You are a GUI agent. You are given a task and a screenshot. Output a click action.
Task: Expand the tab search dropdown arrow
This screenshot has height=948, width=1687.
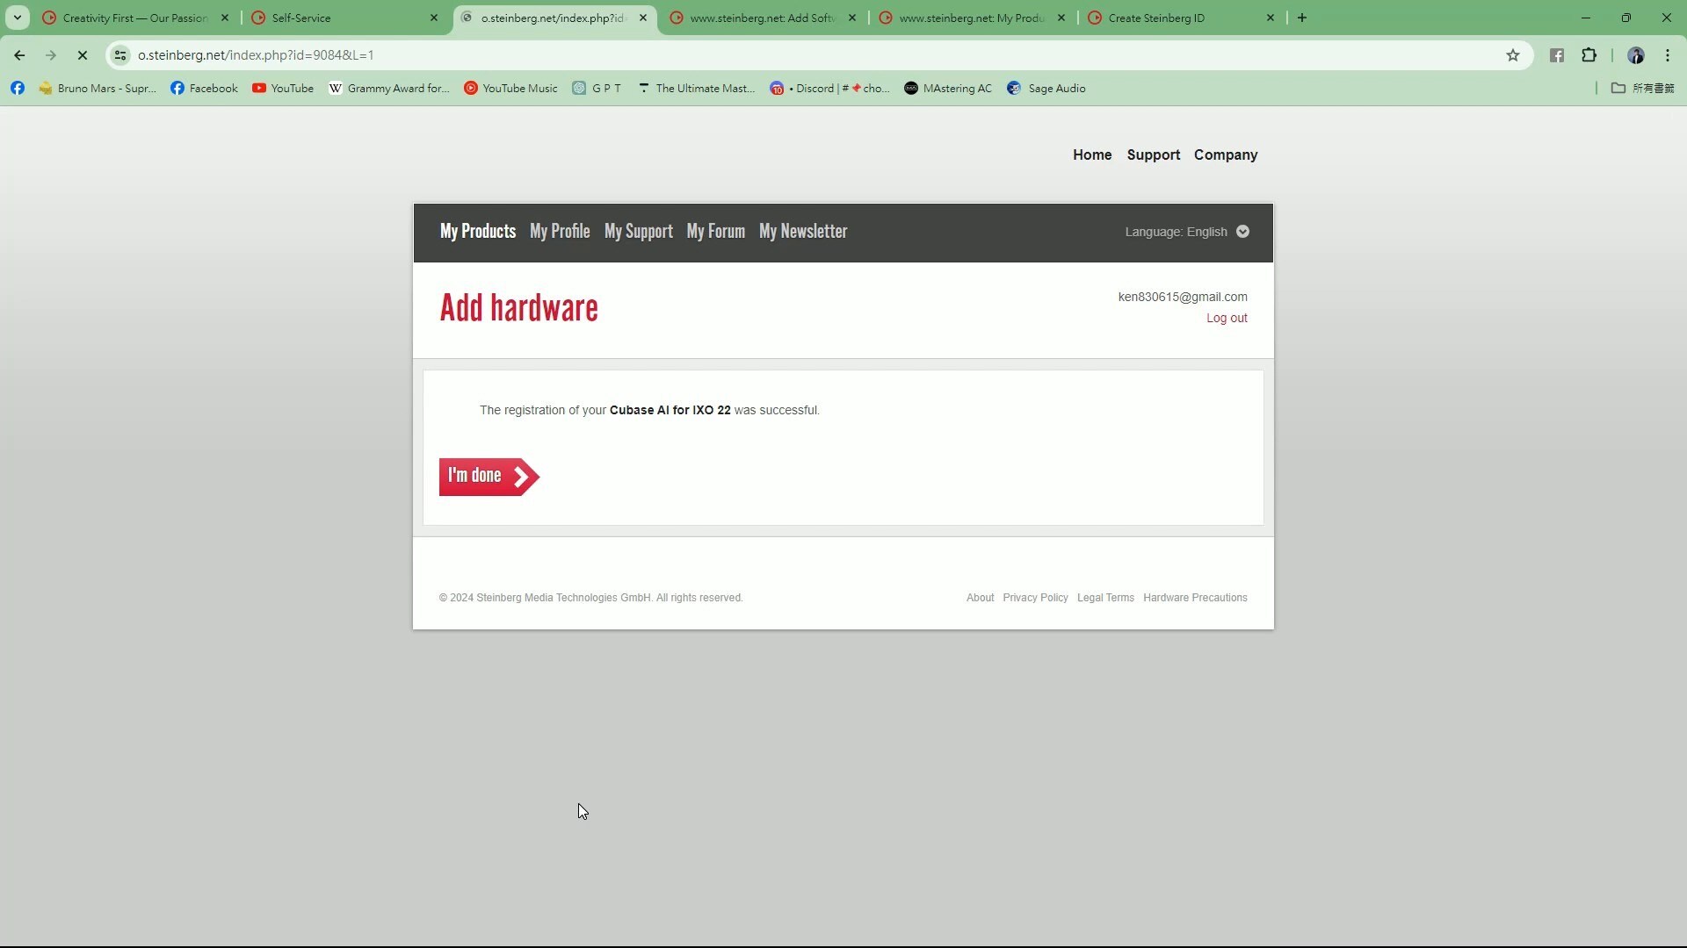[17, 18]
